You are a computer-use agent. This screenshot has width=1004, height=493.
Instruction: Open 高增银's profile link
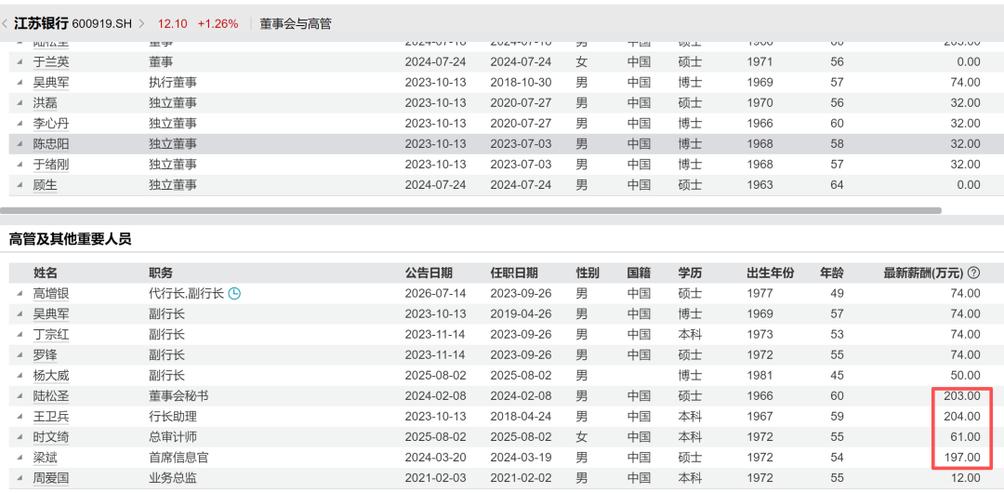point(51,294)
